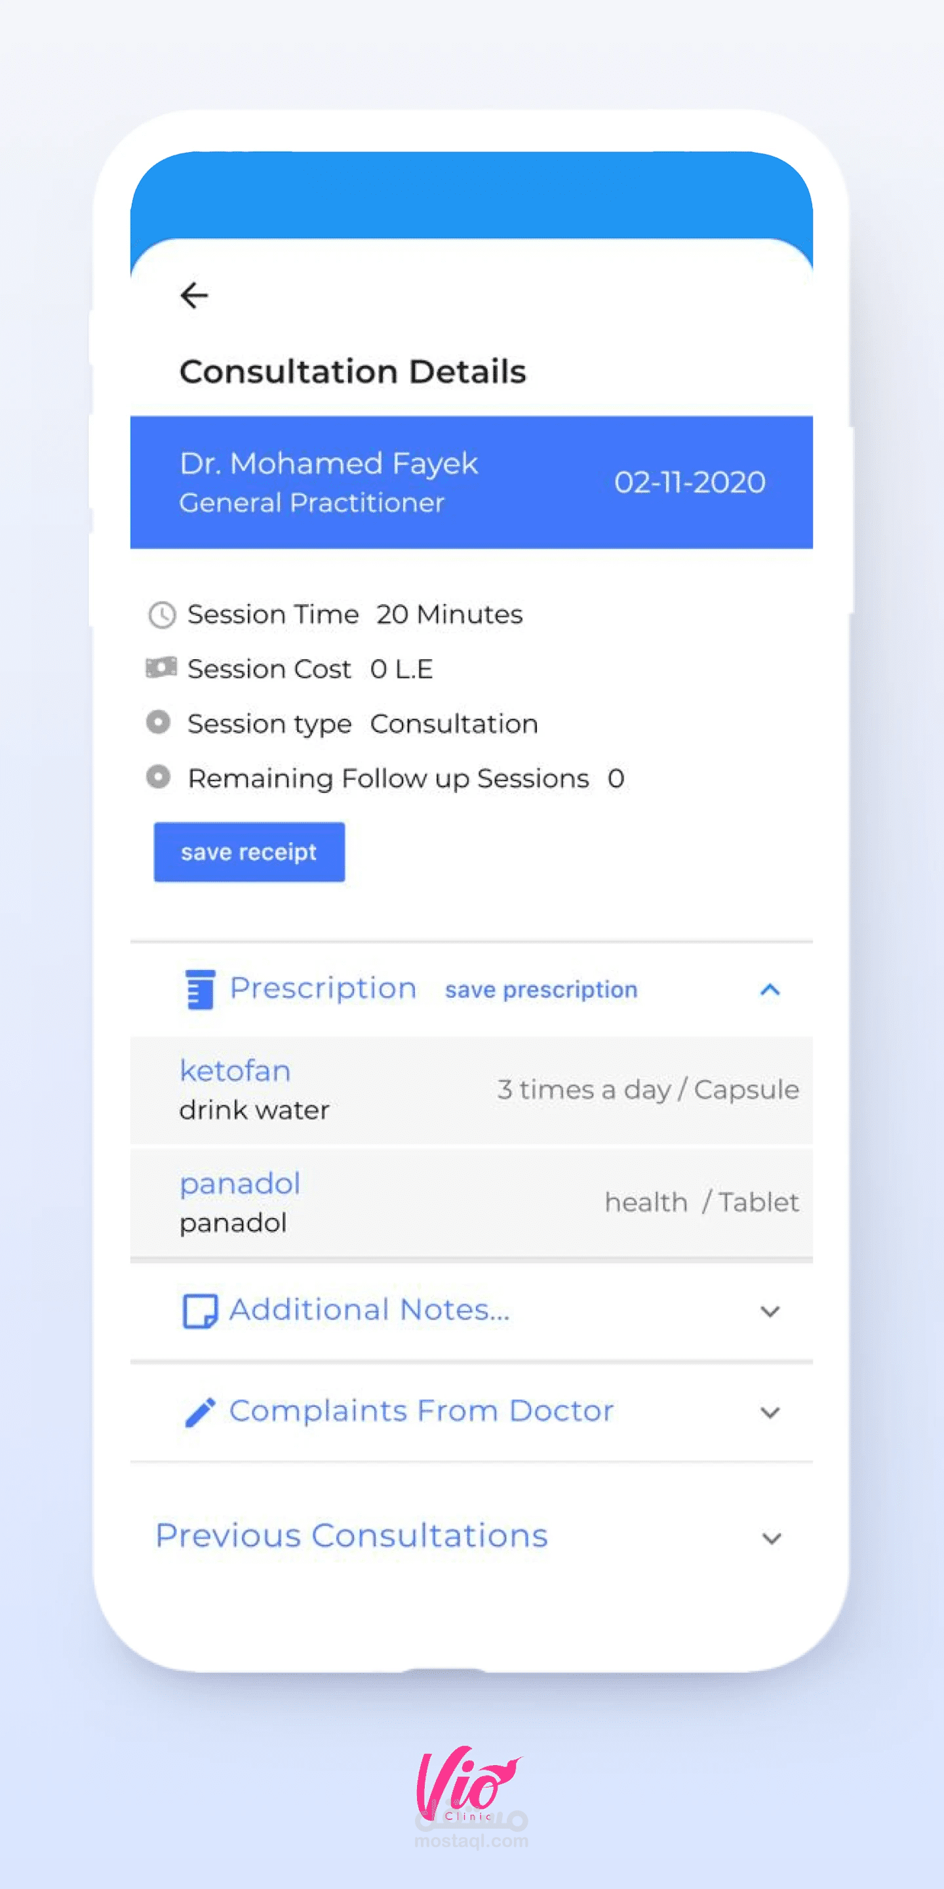This screenshot has width=944, height=1889.
Task: Click the Complaints pencil icon
Action: coord(200,1412)
